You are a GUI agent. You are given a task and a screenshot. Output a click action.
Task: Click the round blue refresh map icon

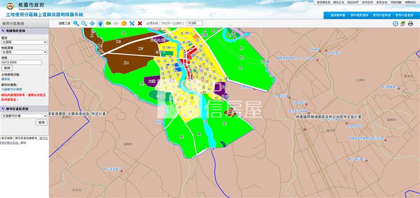coord(395,24)
